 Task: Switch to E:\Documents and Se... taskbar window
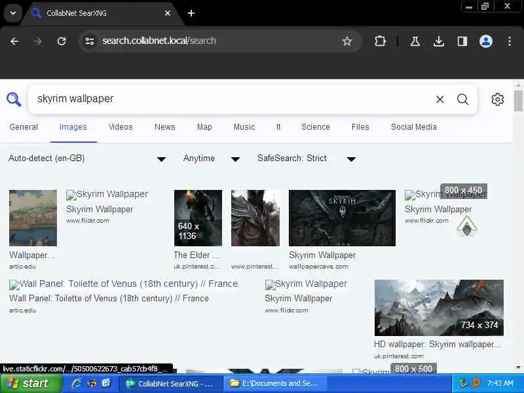pyautogui.click(x=274, y=384)
